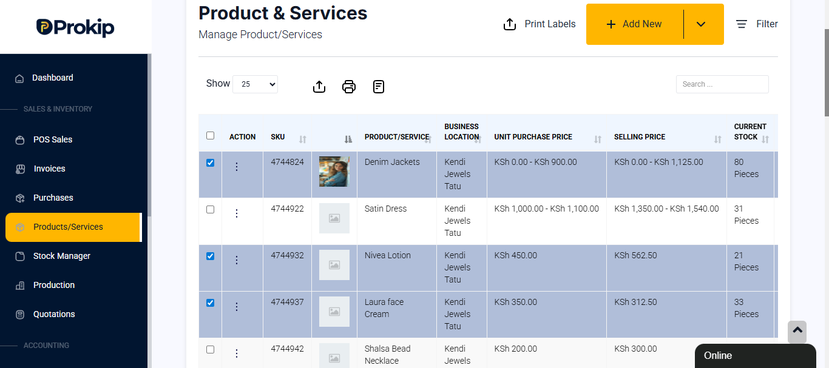Click the Invoices sidebar icon
829x368 pixels.
pos(20,169)
